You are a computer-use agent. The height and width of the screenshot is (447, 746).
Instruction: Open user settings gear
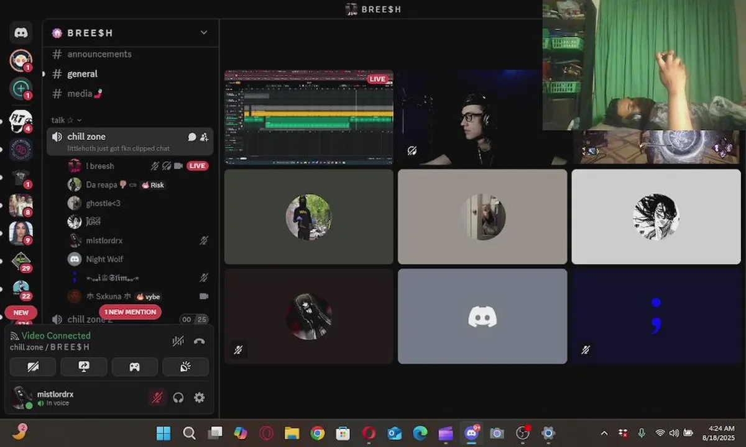click(199, 397)
